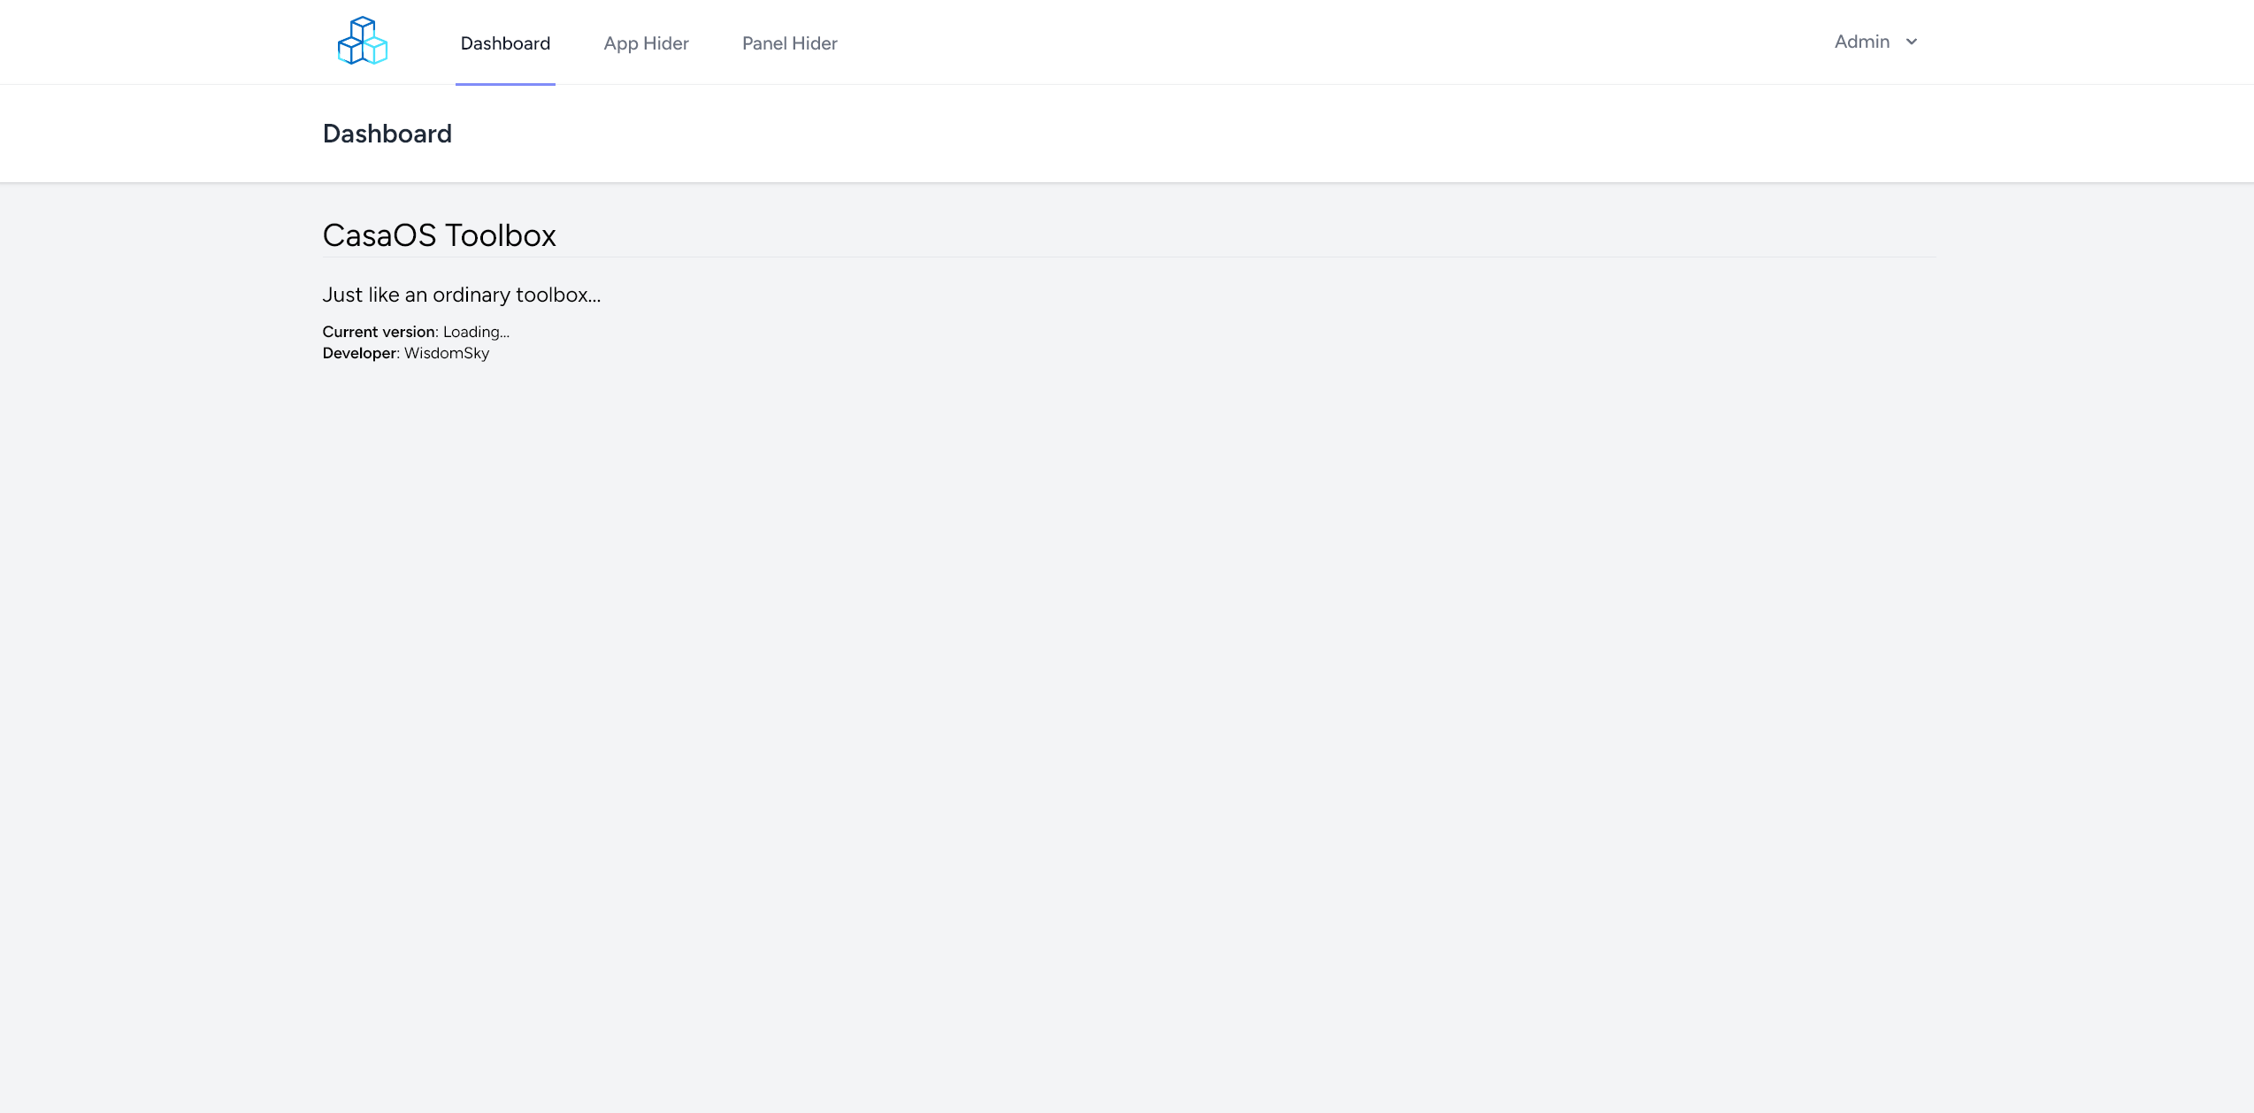Screen dimensions: 2254x1113
Task: Click the blue cubes CasaOS Toolbox logo
Action: pos(363,41)
